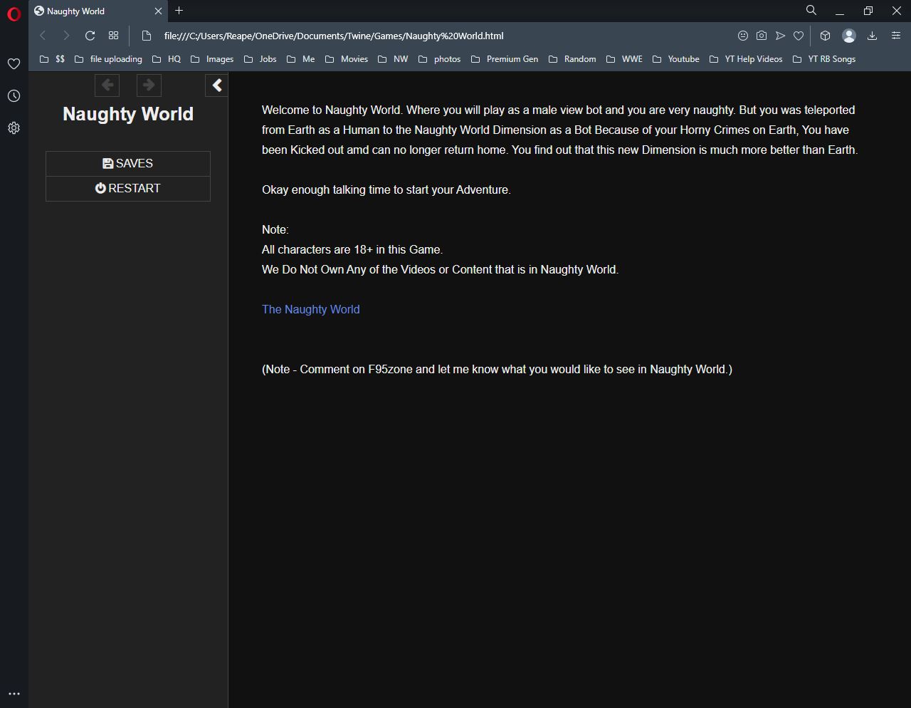The height and width of the screenshot is (708, 911).
Task: Open Opera settings gear in sidebar
Action: [x=14, y=128]
